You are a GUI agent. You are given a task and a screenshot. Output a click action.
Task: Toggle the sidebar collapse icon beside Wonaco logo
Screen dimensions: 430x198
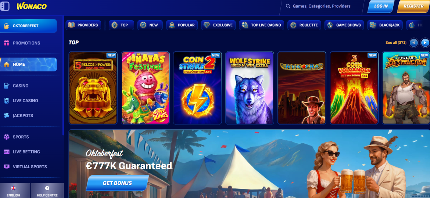(x=5, y=6)
